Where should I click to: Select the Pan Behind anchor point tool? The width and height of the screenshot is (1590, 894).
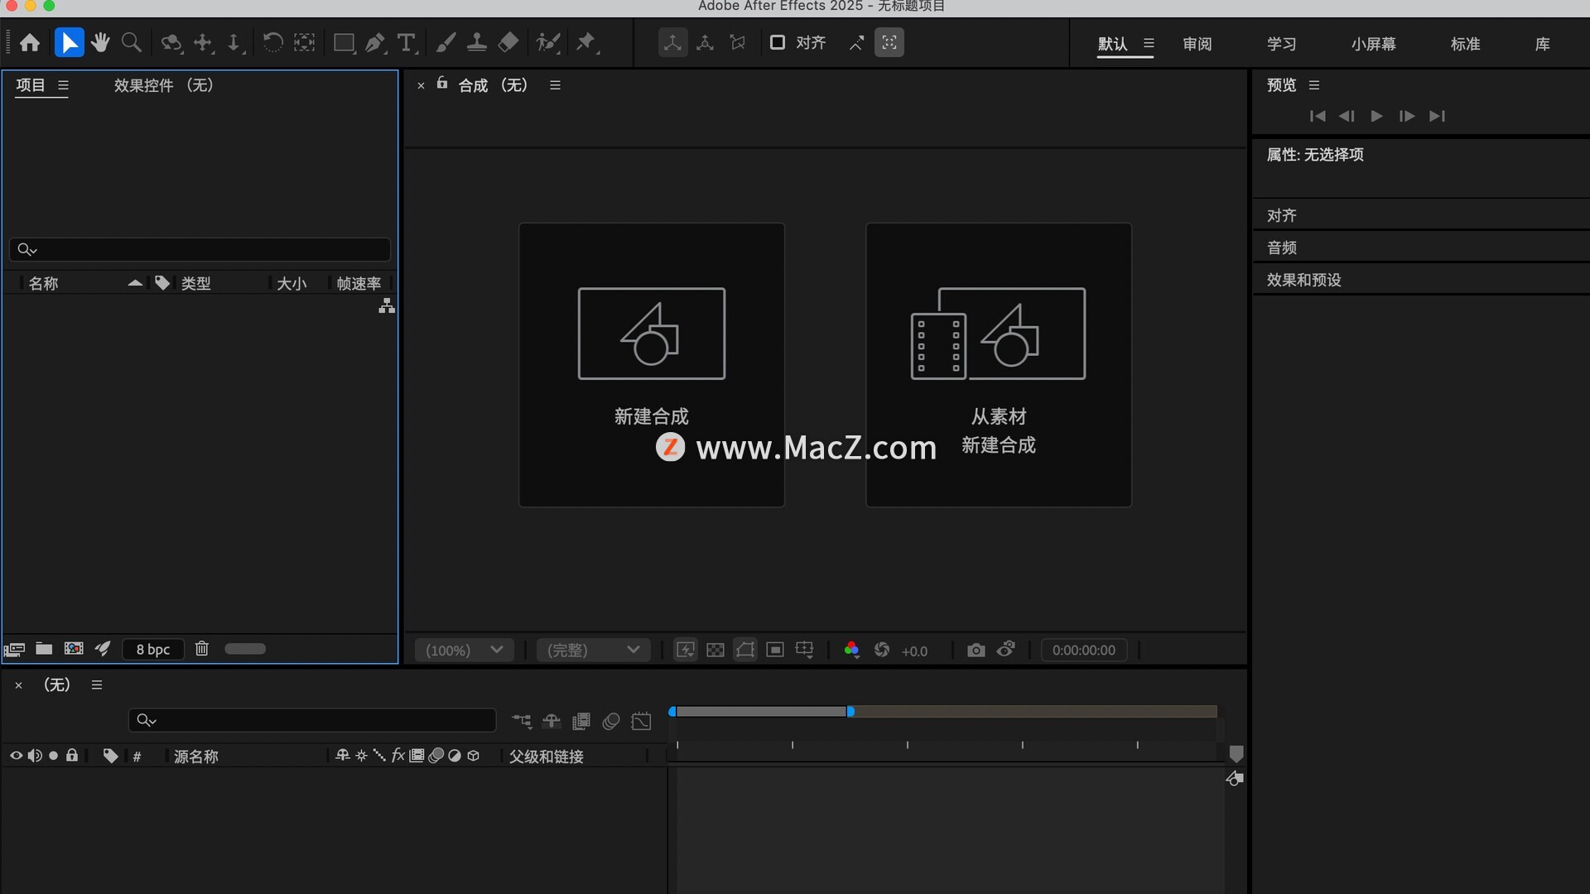[305, 43]
